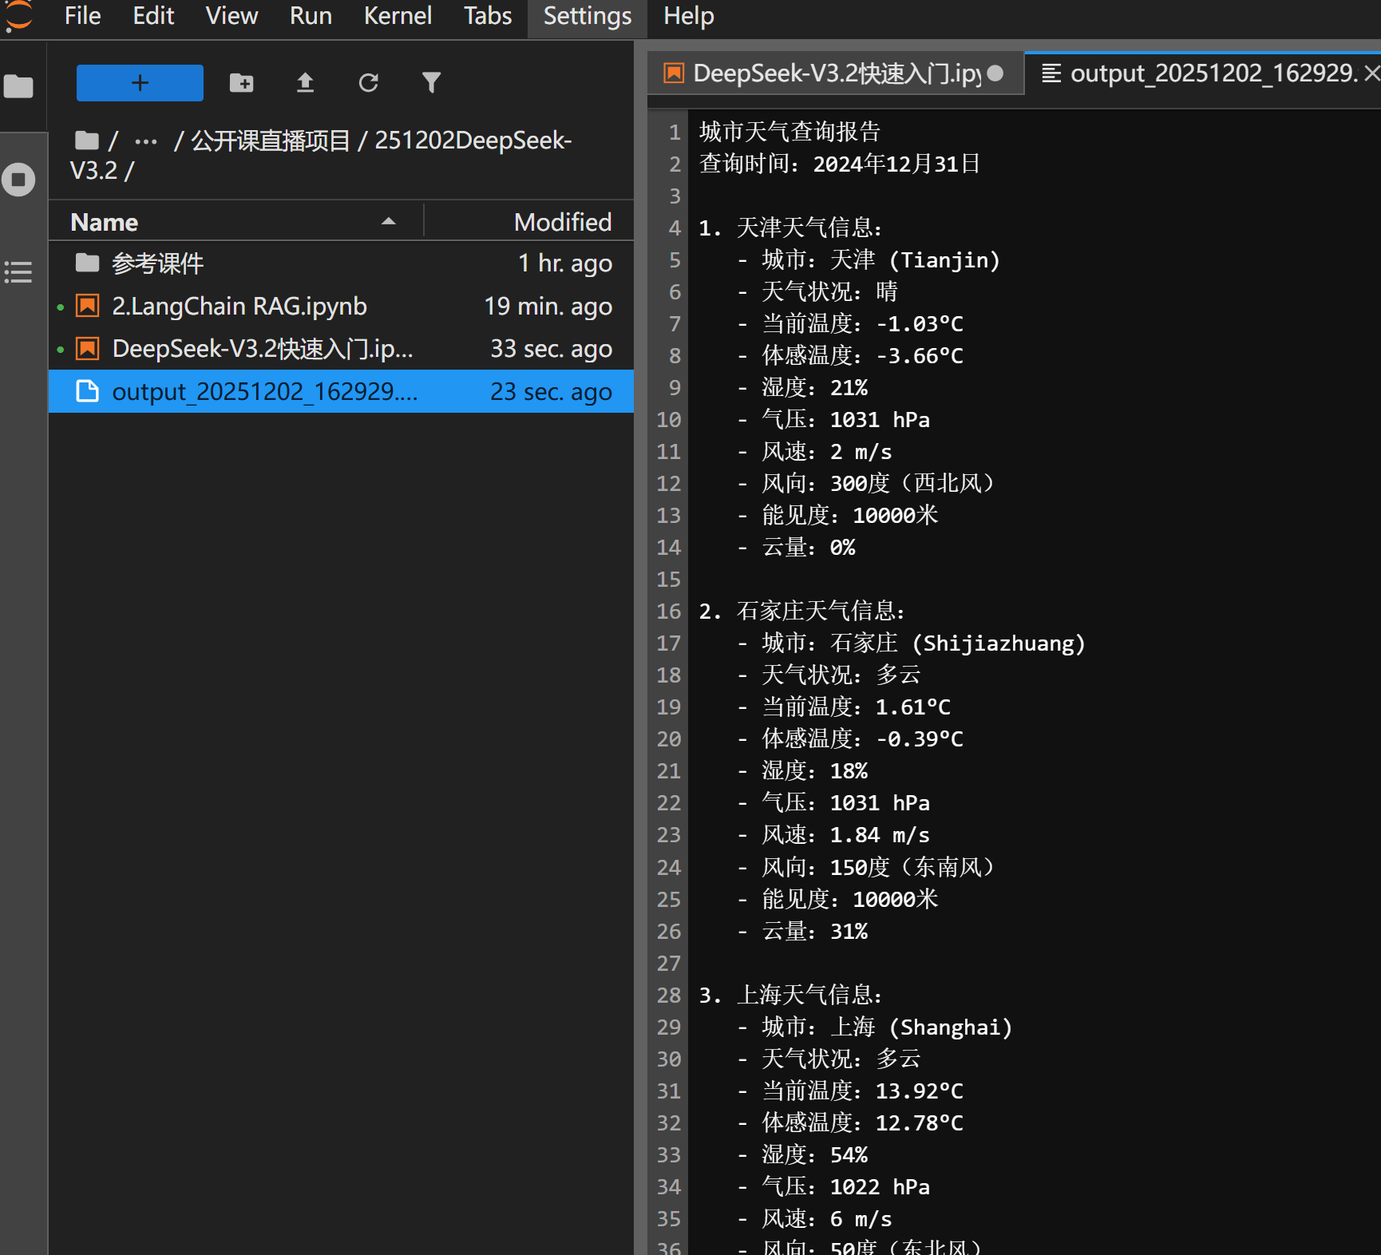1381x1255 pixels.
Task: Click the '3. 上海天气信息' heading line
Action: pyautogui.click(x=791, y=995)
